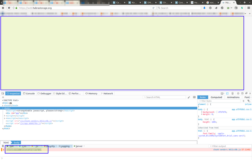This screenshot has height=160, width=252.
Task: Open DevTools in separate window
Action: tap(246, 93)
